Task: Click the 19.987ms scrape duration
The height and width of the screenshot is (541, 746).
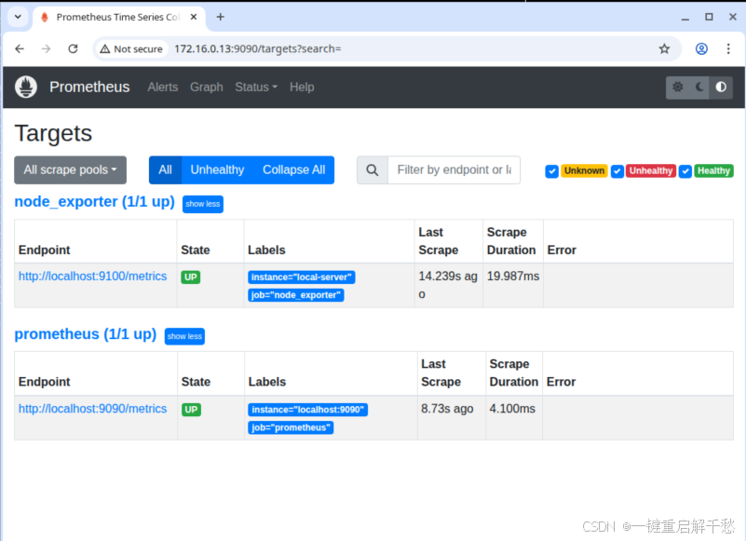Action: (x=513, y=277)
